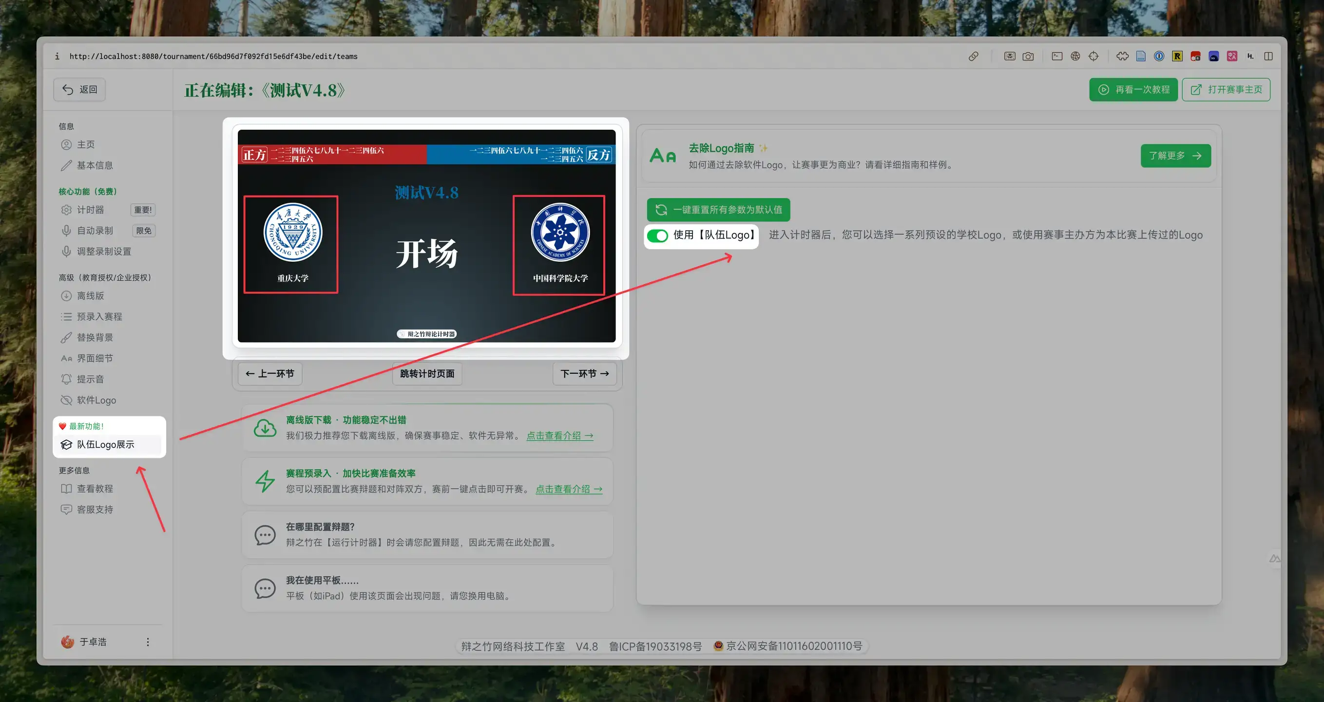Click the 去除Logo指南 heading
1324x702 pixels.
[721, 148]
